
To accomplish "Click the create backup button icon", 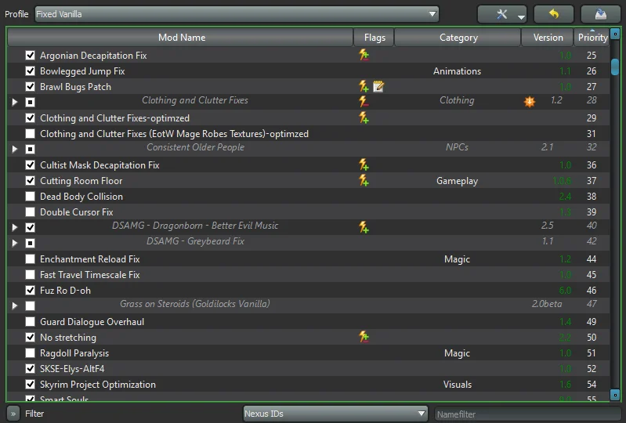I will [600, 15].
